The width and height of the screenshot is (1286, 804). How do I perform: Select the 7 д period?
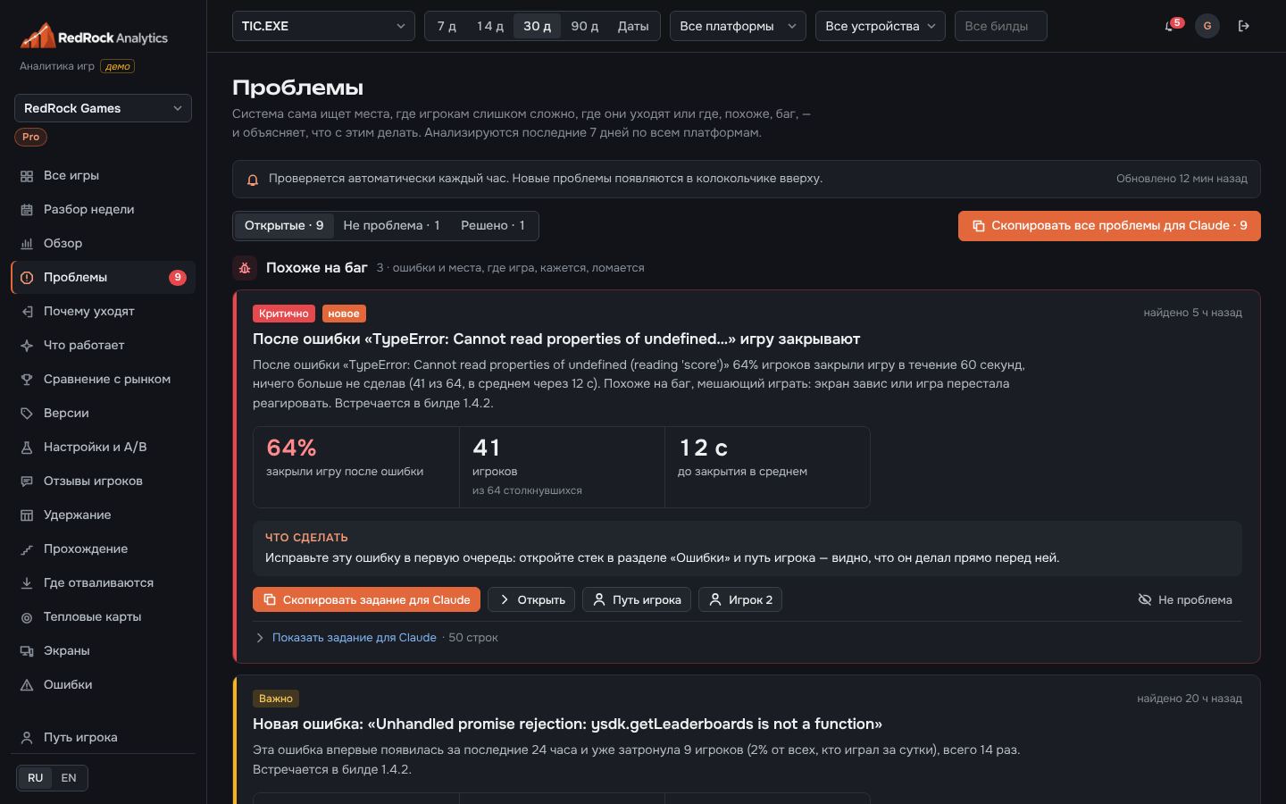click(447, 26)
